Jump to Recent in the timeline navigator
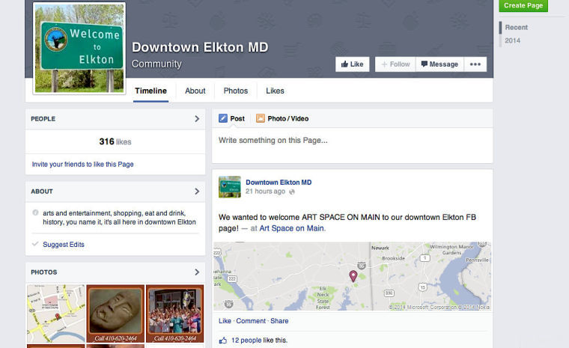This screenshot has height=348, width=569. [x=517, y=27]
